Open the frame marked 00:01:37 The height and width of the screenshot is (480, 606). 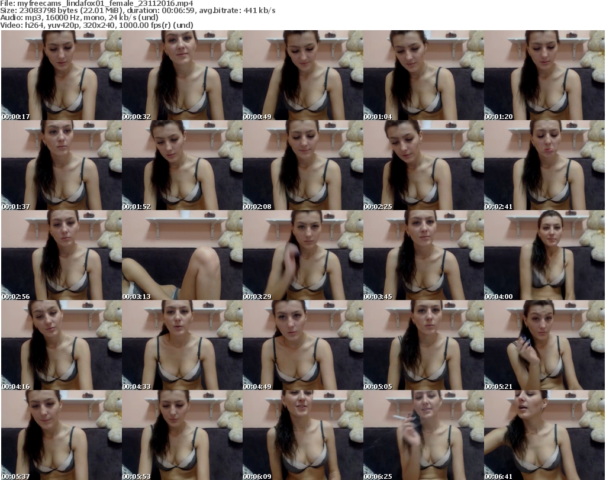coord(62,165)
